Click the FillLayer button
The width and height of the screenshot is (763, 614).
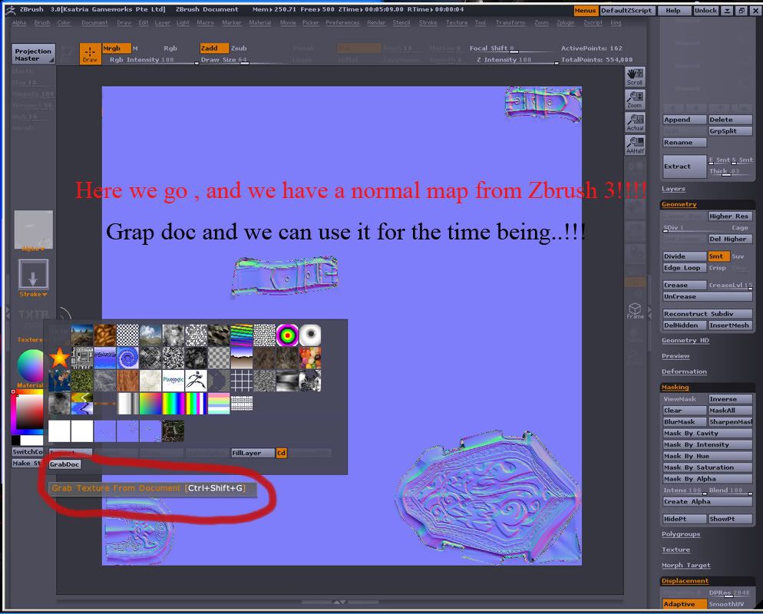point(253,453)
